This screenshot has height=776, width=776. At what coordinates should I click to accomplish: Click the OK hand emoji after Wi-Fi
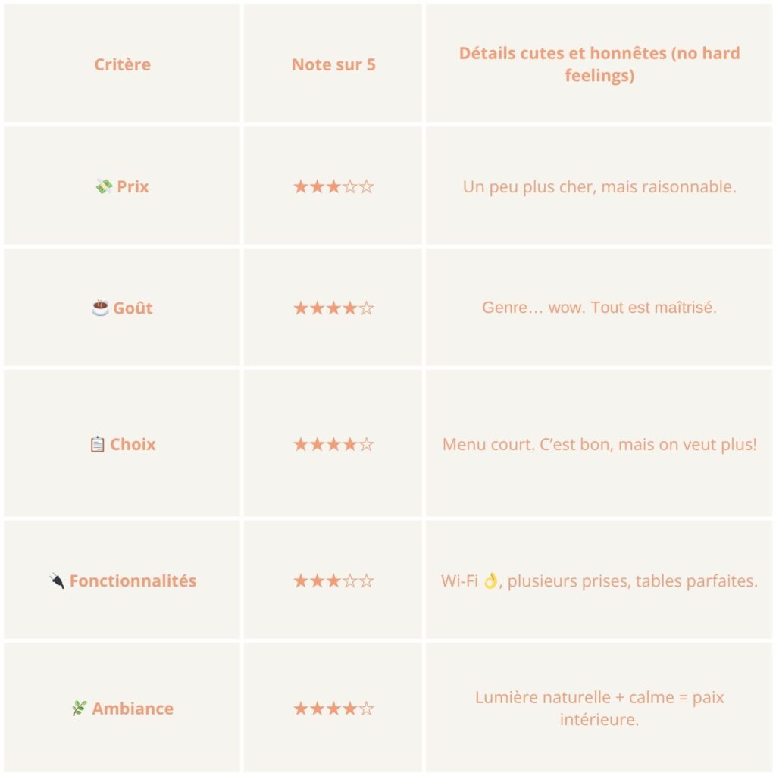point(490,580)
